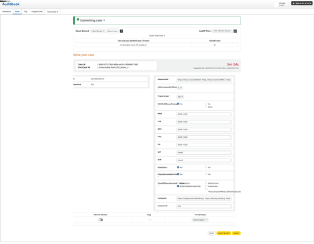The width and height of the screenshot is (314, 244).
Task: Toggle the Flag switch
Action: [x=149, y=219]
